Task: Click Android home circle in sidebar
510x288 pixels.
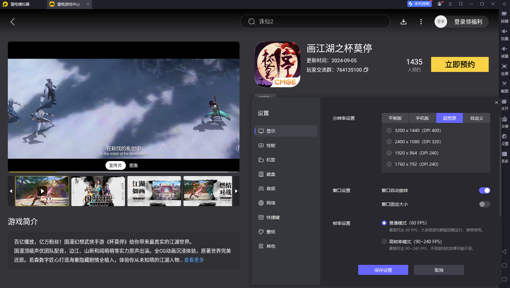Action: click(x=504, y=265)
